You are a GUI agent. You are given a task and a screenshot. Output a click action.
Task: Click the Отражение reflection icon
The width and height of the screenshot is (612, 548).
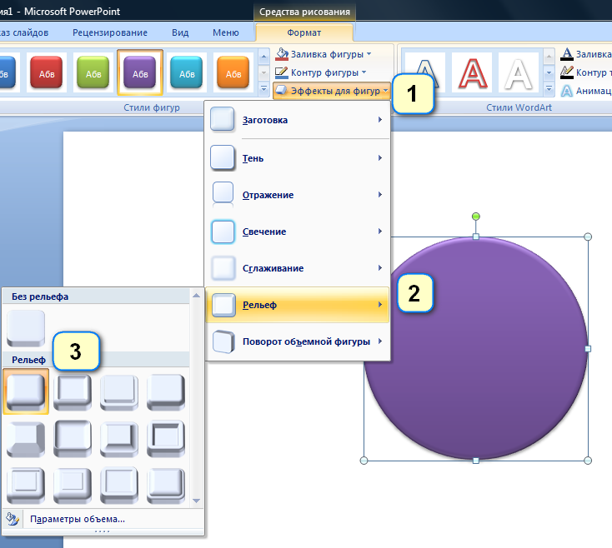(223, 194)
